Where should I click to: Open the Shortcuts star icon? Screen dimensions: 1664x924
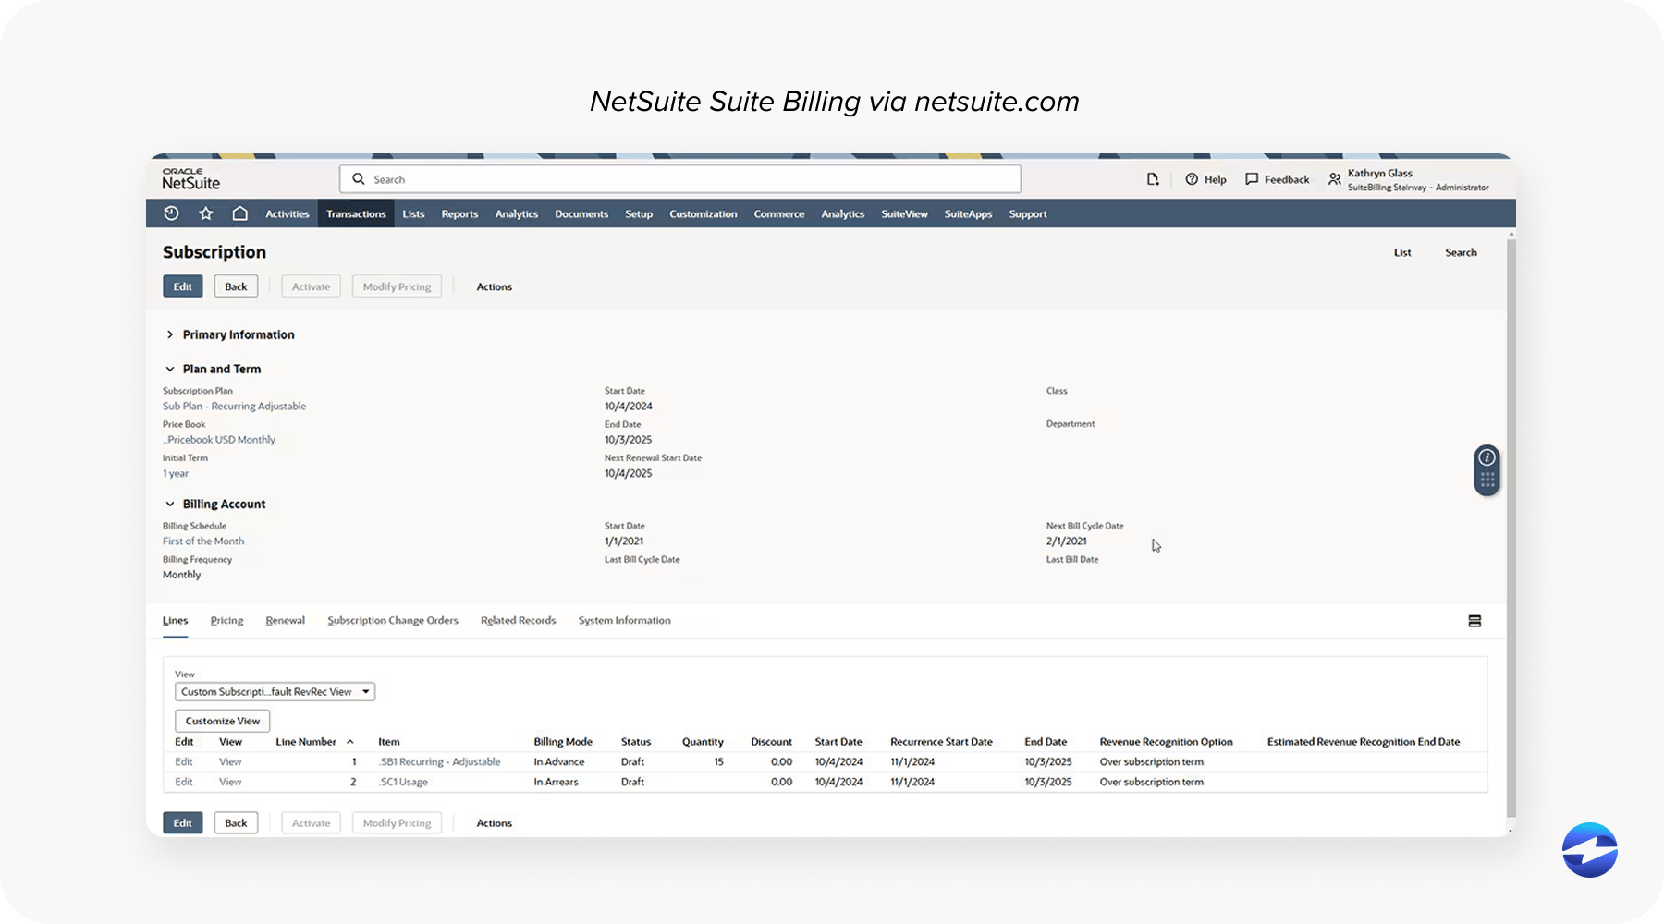coord(205,213)
